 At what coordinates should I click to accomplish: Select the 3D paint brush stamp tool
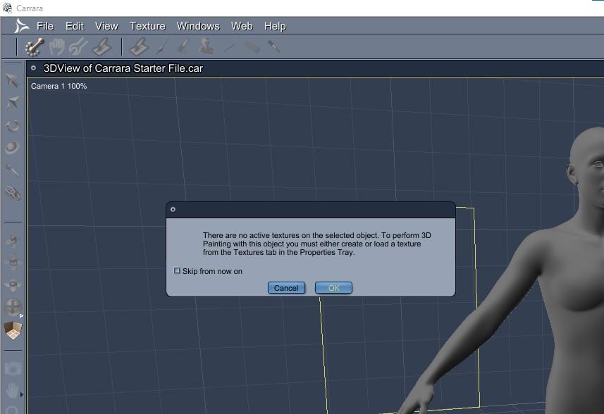click(139, 47)
